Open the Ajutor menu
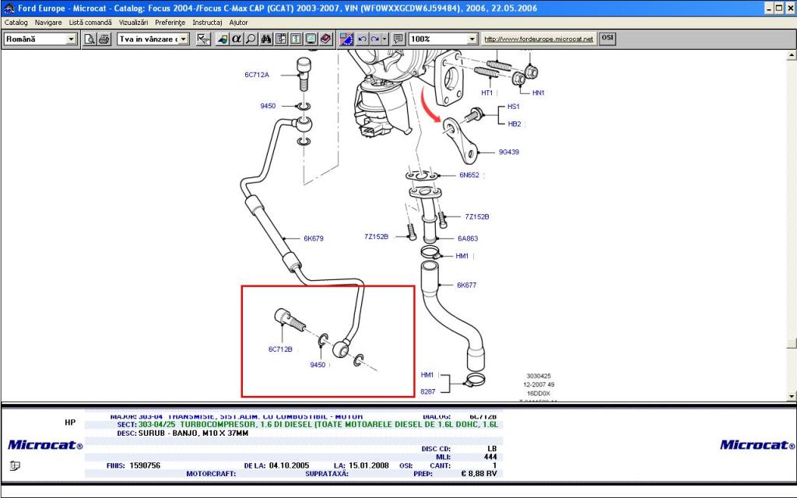This screenshot has width=797, height=498. coord(238,23)
